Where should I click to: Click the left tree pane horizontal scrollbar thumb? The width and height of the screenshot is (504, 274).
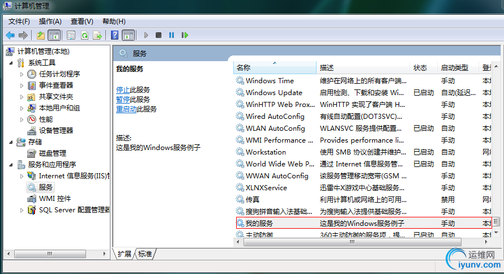point(50,254)
